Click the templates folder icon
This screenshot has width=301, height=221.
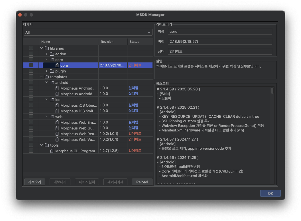(x=47, y=77)
